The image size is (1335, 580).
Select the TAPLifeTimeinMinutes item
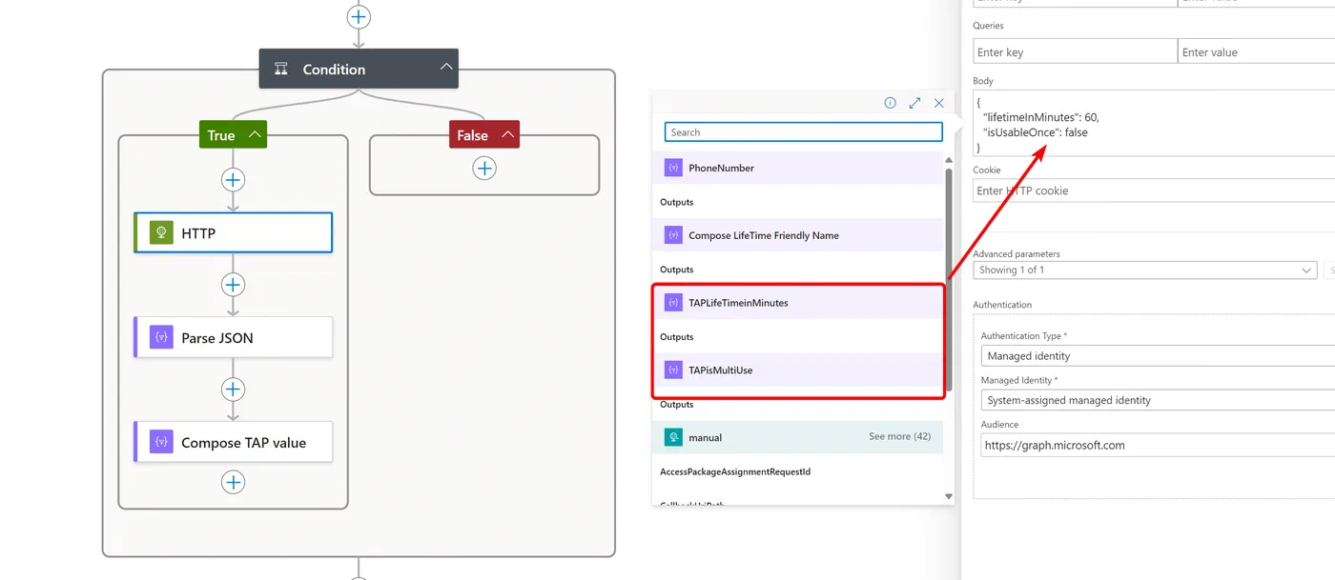pyautogui.click(x=798, y=303)
